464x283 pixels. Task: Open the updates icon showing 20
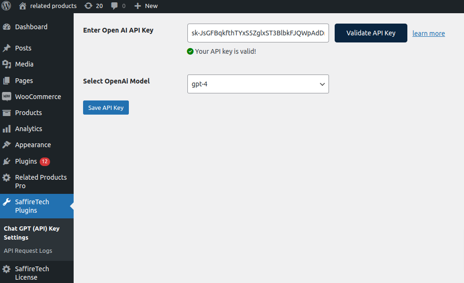click(x=89, y=6)
